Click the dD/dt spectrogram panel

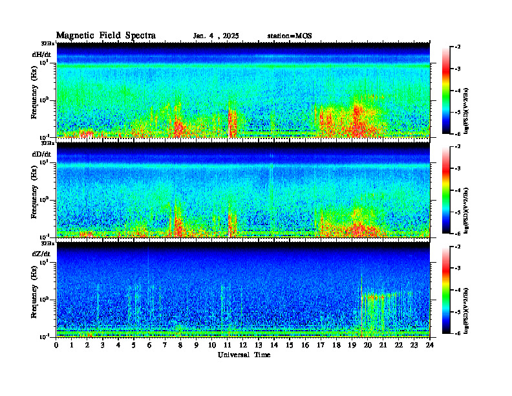point(243,190)
